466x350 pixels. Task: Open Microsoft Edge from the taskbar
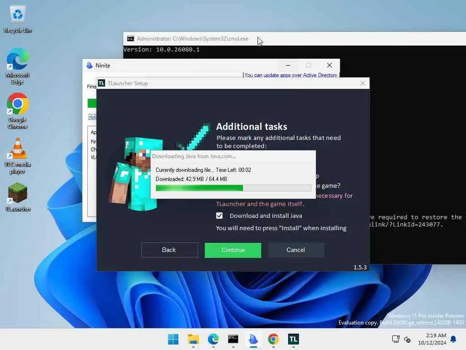point(213,339)
